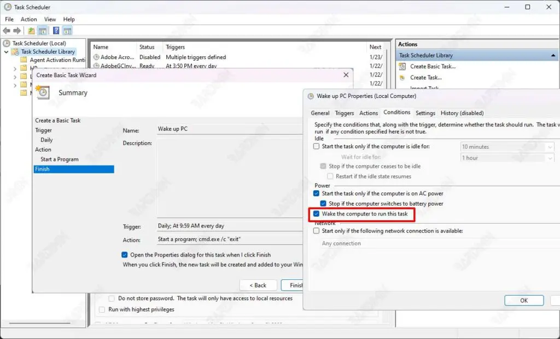Select the Finish wizard step
Screen dimensions: 560x339
pyautogui.click(x=74, y=169)
